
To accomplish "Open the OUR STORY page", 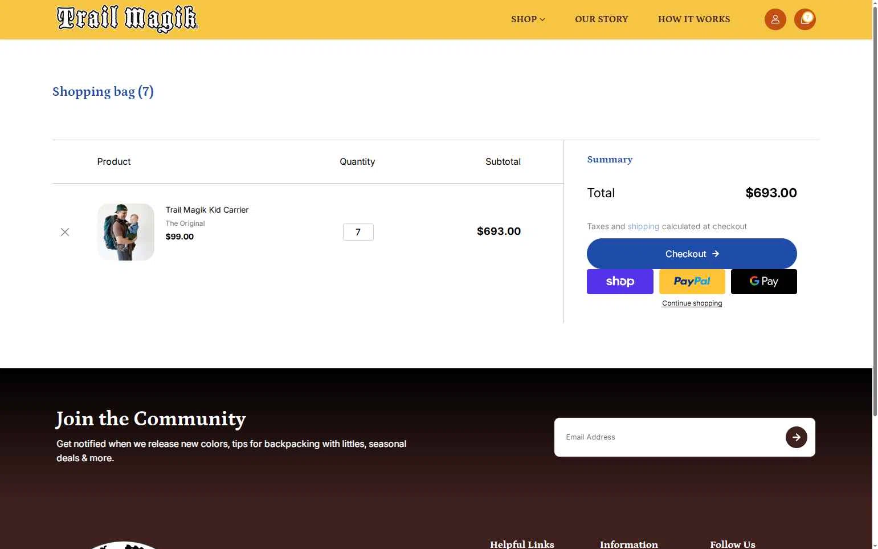I will coord(601,19).
